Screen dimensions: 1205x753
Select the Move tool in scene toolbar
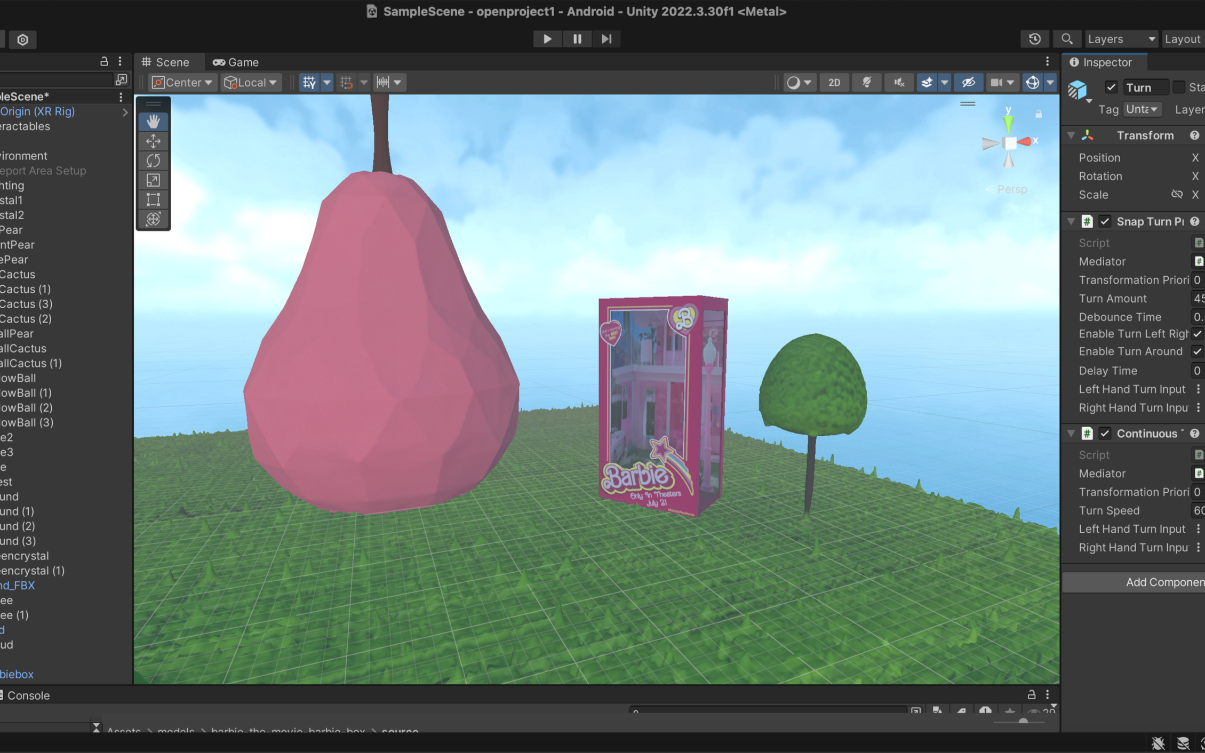pos(153,141)
